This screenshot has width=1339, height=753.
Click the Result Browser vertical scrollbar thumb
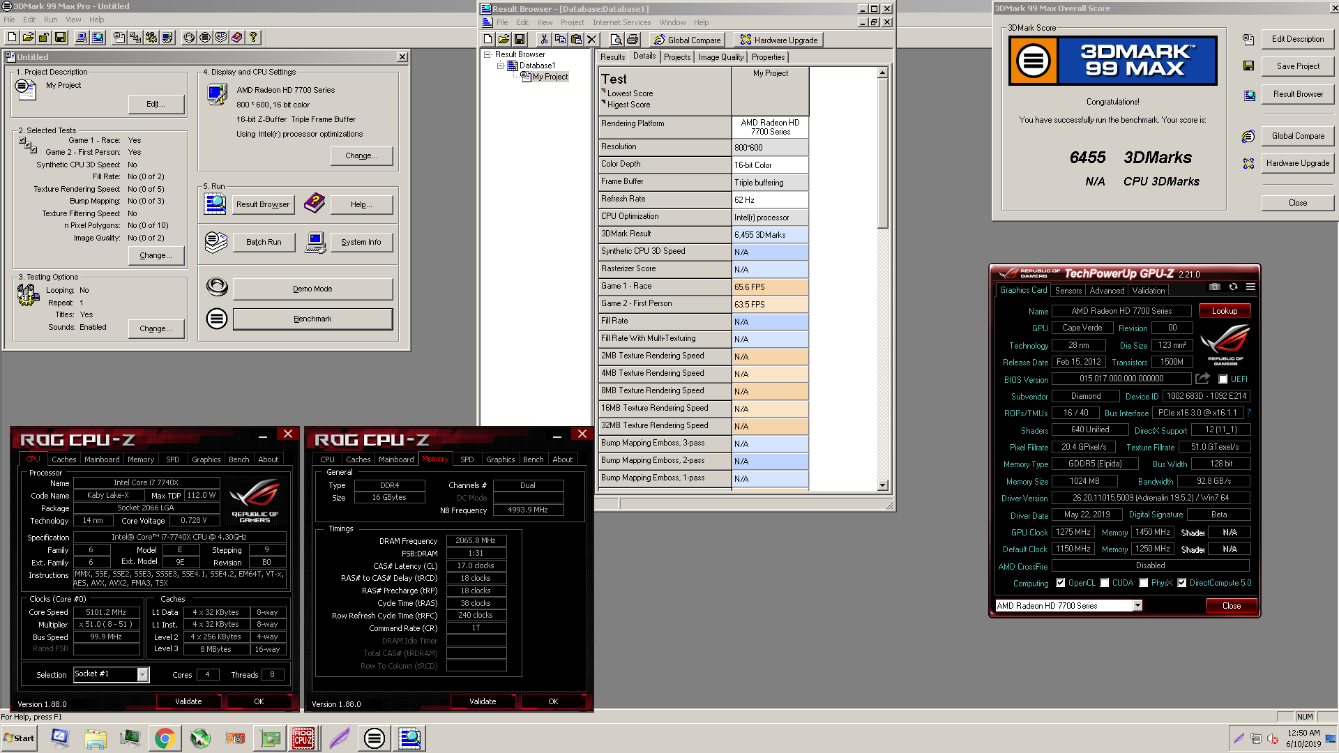click(882, 154)
